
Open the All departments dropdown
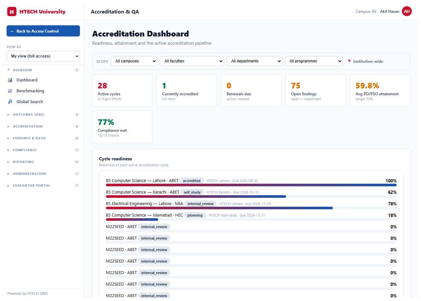[254, 61]
